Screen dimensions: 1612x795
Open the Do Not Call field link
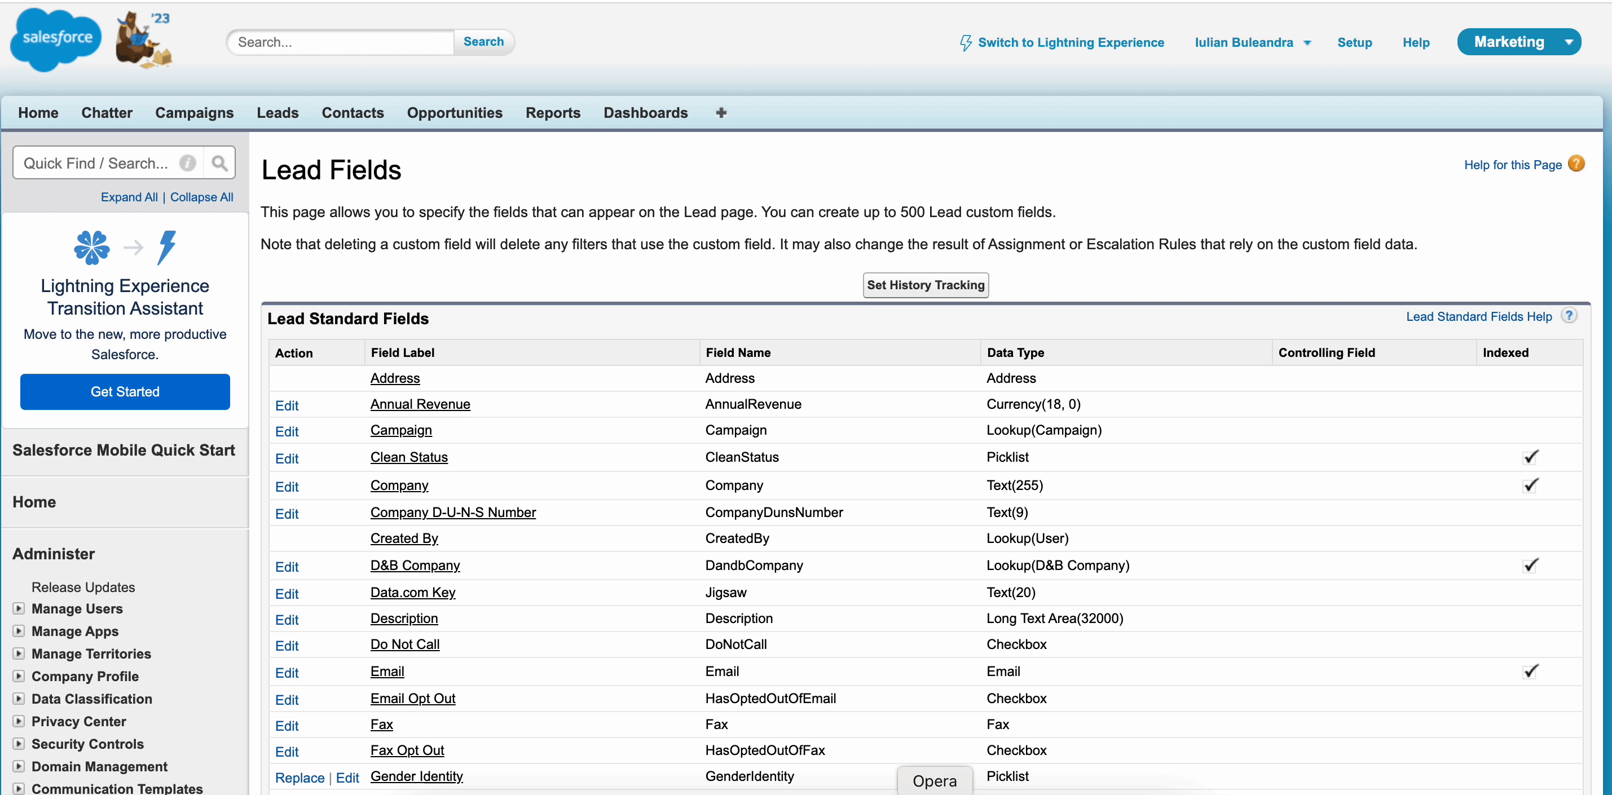pos(405,644)
